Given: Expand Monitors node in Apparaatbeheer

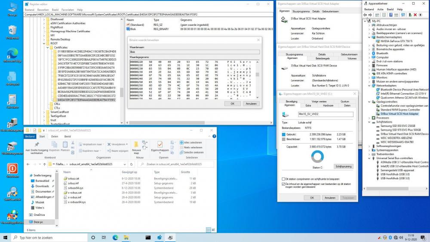Looking at the screenshot, I should 369,77.
